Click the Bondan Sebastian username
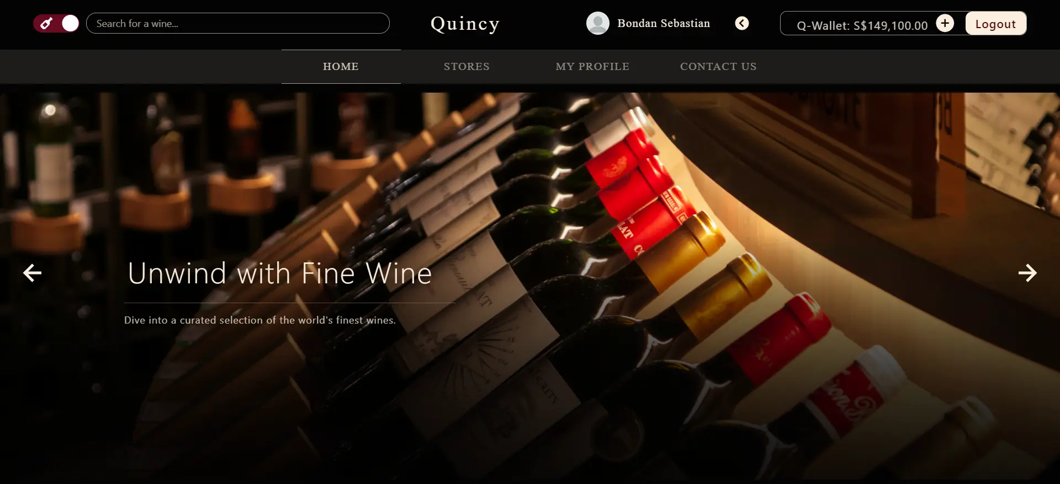This screenshot has width=1060, height=484. coord(664,23)
